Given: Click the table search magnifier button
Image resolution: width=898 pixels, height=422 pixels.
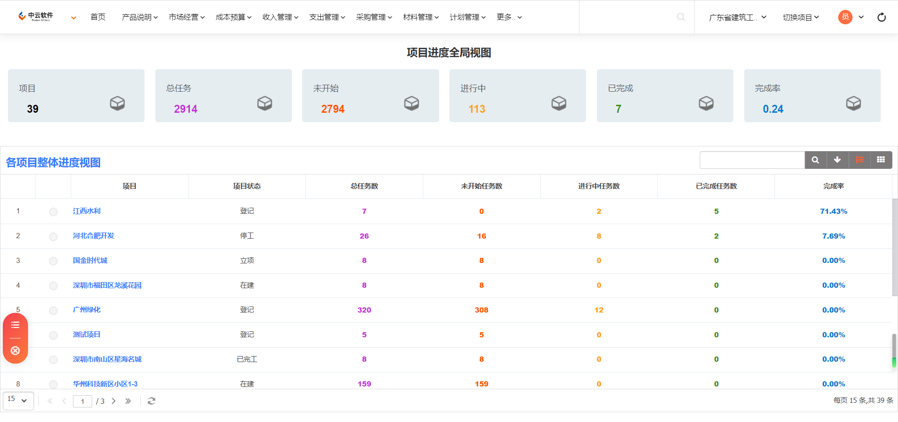Looking at the screenshot, I should (815, 160).
